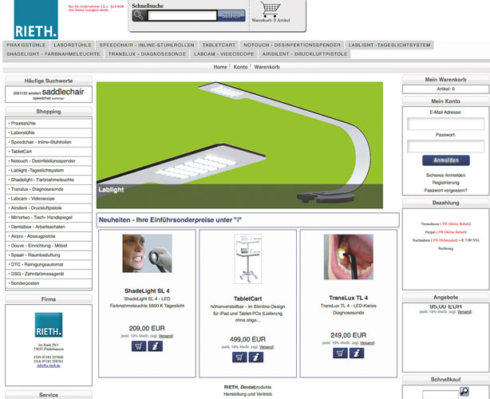Open the TransLux TL 4 product image

pyautogui.click(x=349, y=257)
